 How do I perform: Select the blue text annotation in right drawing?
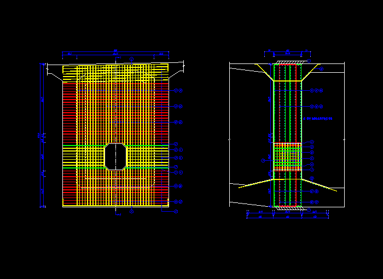[x=318, y=118]
